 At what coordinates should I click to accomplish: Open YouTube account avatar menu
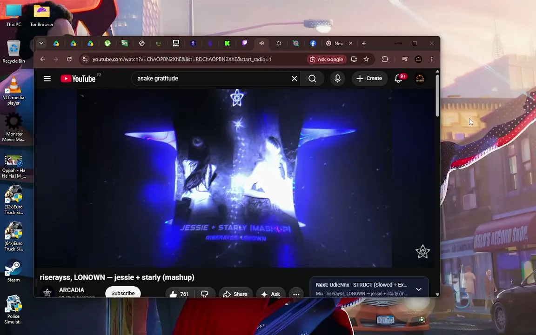[420, 79]
